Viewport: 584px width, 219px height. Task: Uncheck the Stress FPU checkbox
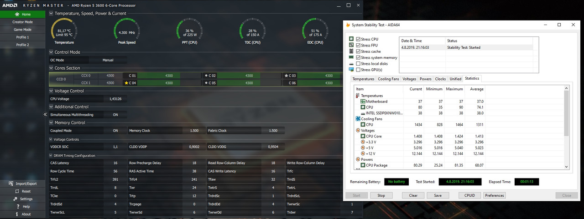tap(358, 46)
